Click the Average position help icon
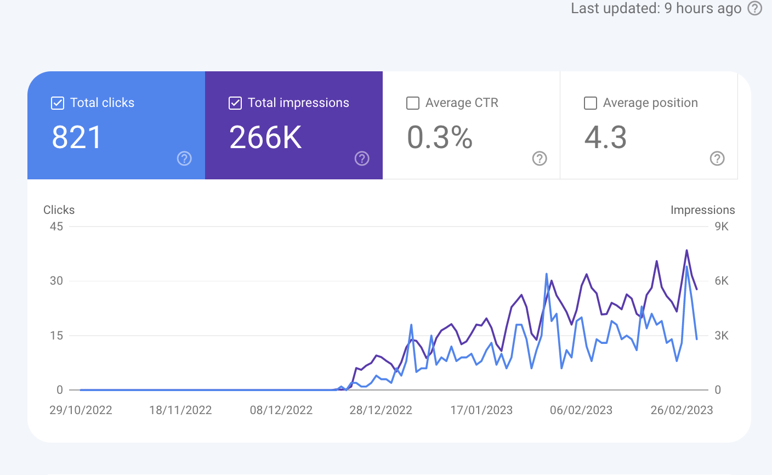 pyautogui.click(x=717, y=159)
